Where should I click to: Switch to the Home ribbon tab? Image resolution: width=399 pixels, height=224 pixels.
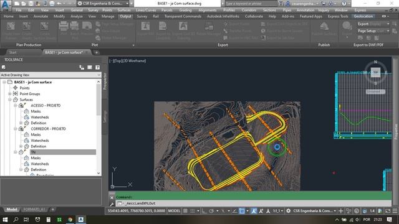pos(8,16)
